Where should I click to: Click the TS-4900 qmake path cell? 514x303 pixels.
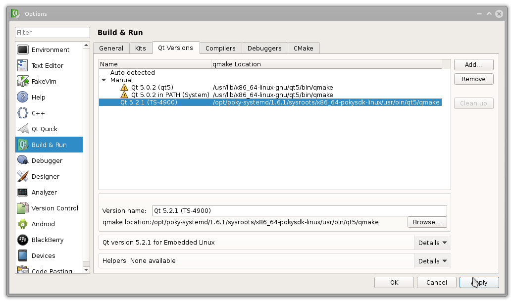[x=326, y=102]
